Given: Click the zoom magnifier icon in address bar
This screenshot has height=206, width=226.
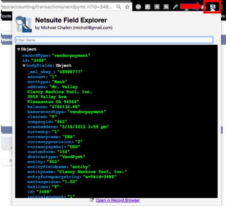Looking at the screenshot, I should [x=119, y=7].
